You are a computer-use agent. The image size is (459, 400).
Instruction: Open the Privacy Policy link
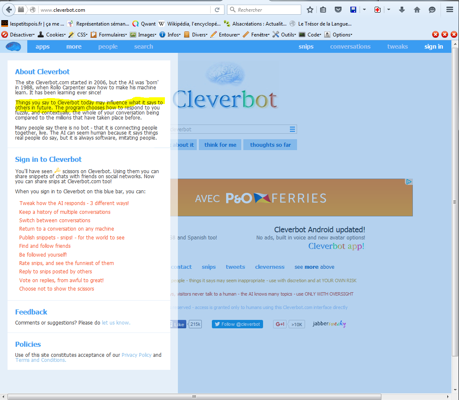(136, 355)
